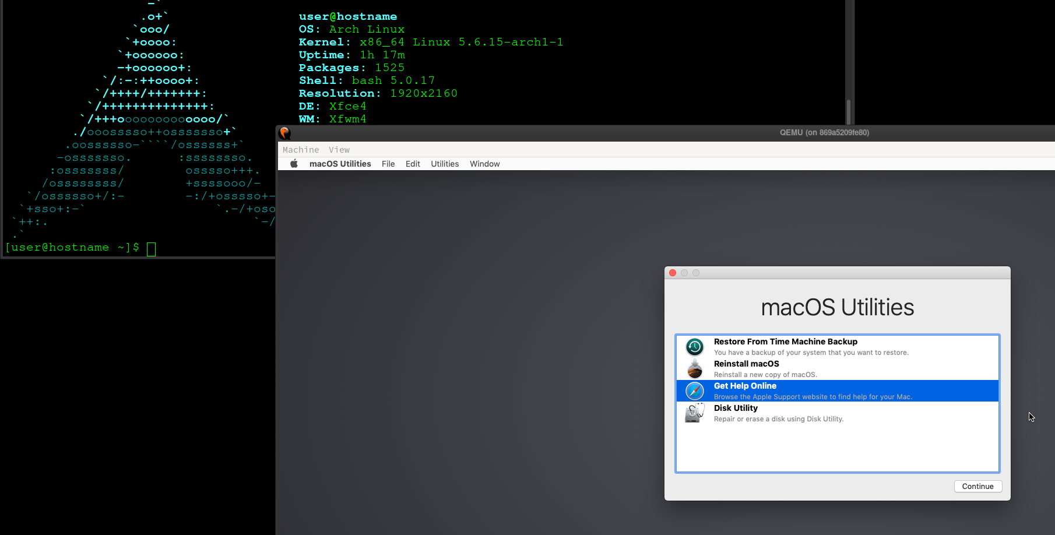The height and width of the screenshot is (535, 1055).
Task: Click the Reinstall macOS installer icon
Action: click(x=694, y=369)
